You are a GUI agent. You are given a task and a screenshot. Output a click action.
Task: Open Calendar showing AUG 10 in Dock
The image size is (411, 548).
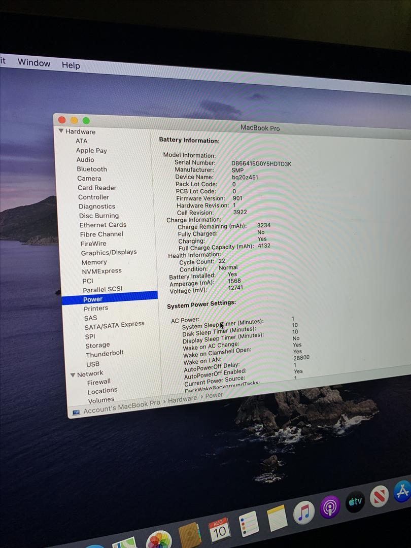[220, 529]
